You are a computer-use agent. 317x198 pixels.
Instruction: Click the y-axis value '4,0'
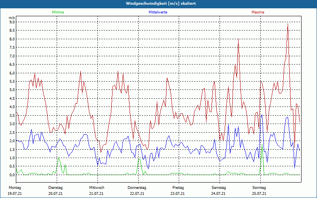point(12,107)
